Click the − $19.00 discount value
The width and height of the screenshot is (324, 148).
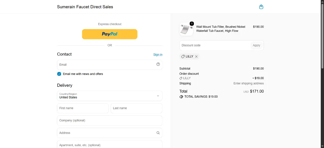pos(258,78)
